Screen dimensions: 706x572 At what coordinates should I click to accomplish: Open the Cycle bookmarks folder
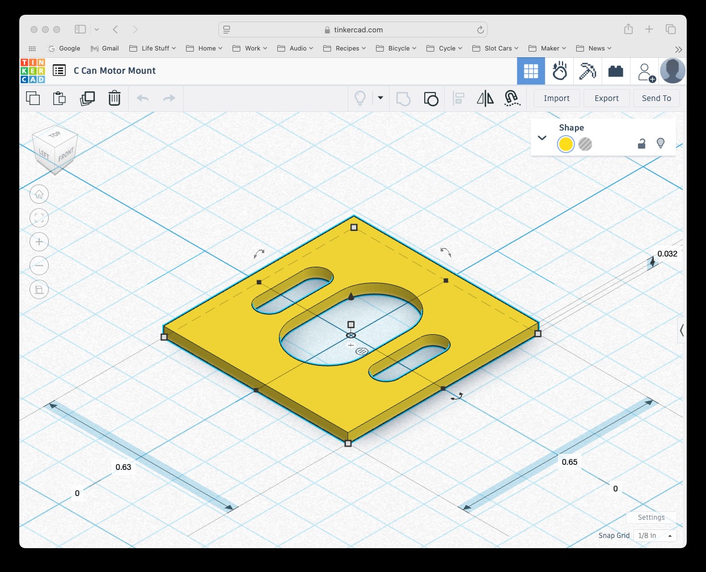444,48
